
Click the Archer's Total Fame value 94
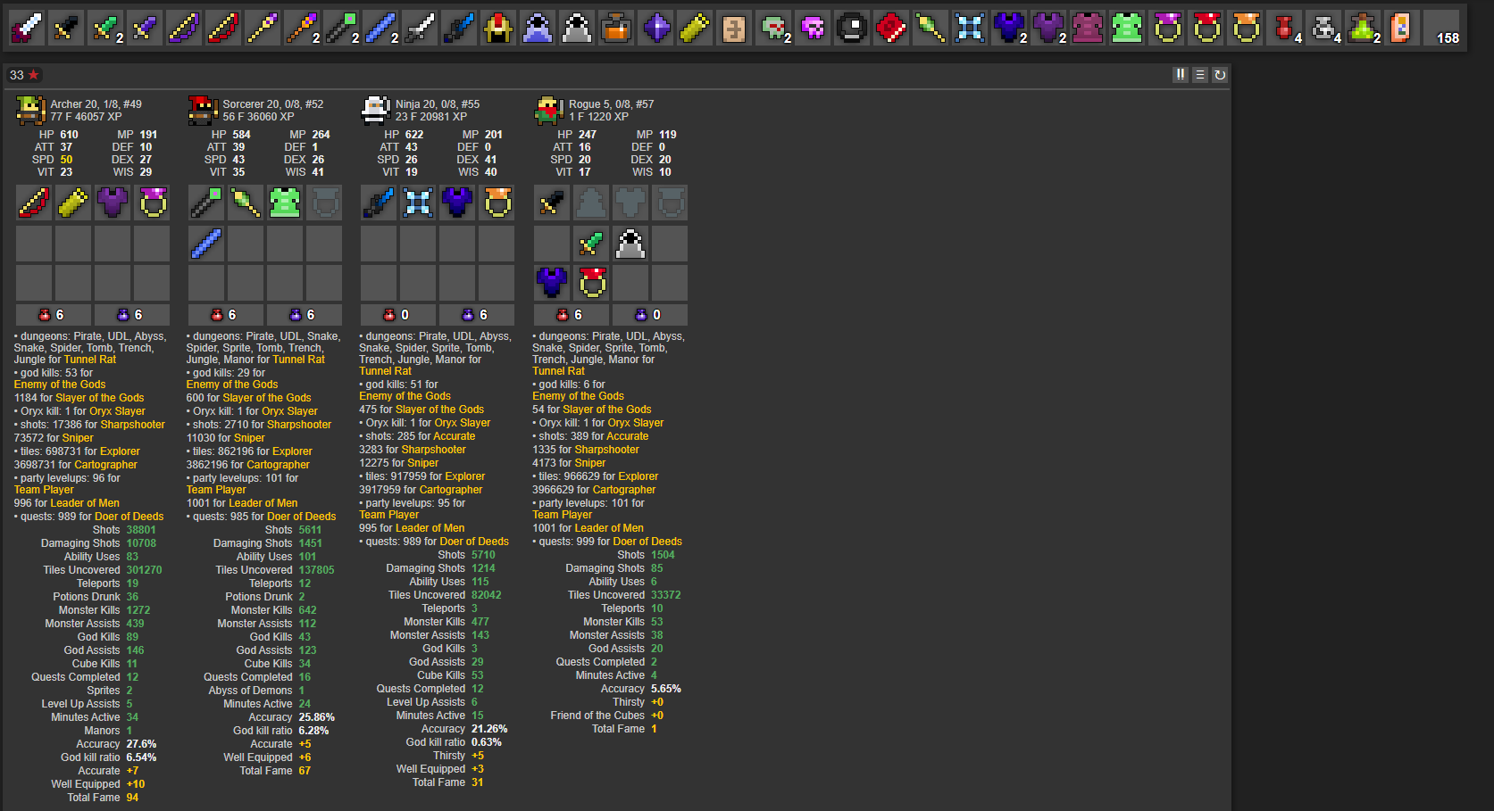(132, 798)
